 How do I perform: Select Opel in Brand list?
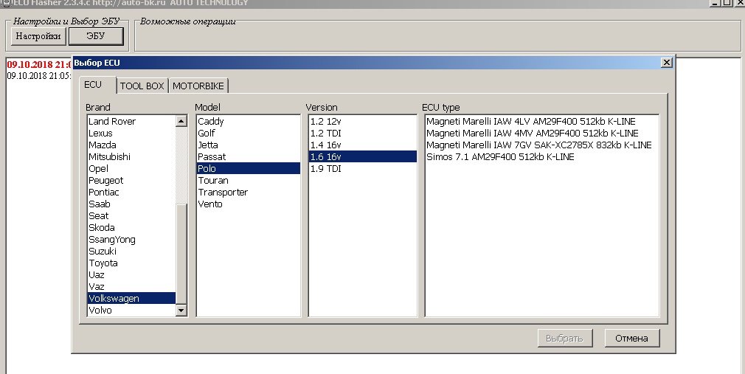[x=131, y=169]
